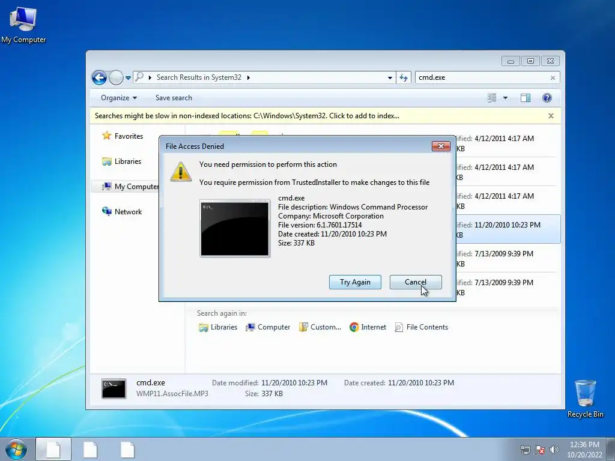Click the Try Again button

(355, 282)
